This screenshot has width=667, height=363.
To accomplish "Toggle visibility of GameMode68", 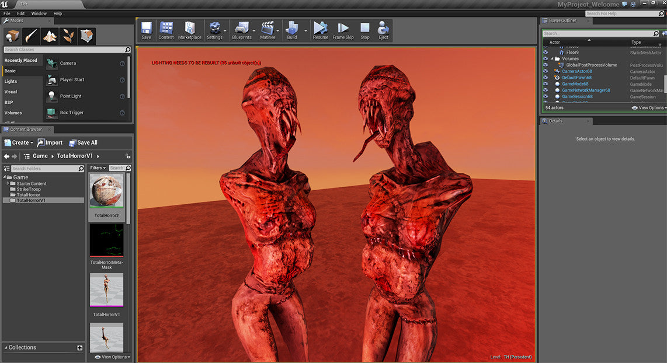I will [546, 83].
